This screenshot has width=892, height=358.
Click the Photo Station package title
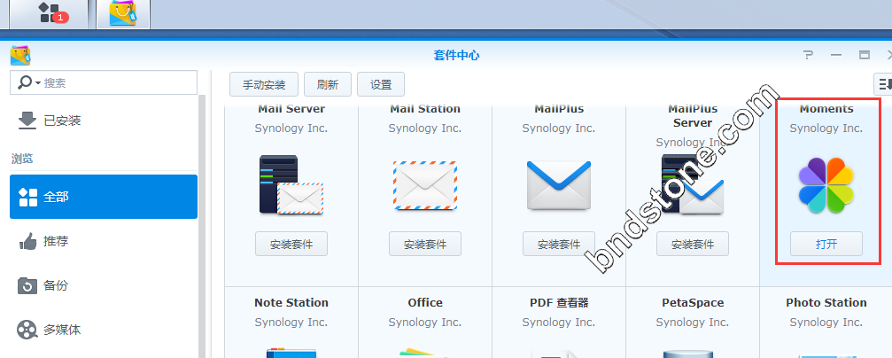pyautogui.click(x=826, y=303)
